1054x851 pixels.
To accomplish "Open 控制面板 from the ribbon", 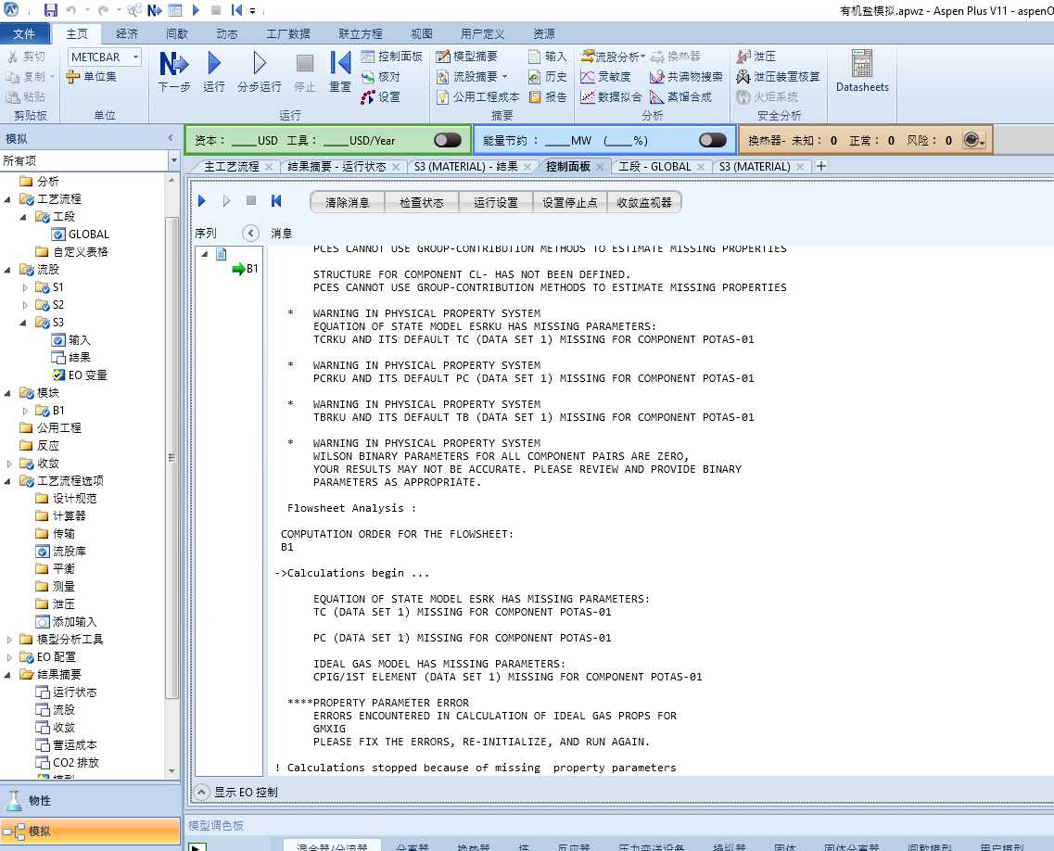I will pos(391,57).
